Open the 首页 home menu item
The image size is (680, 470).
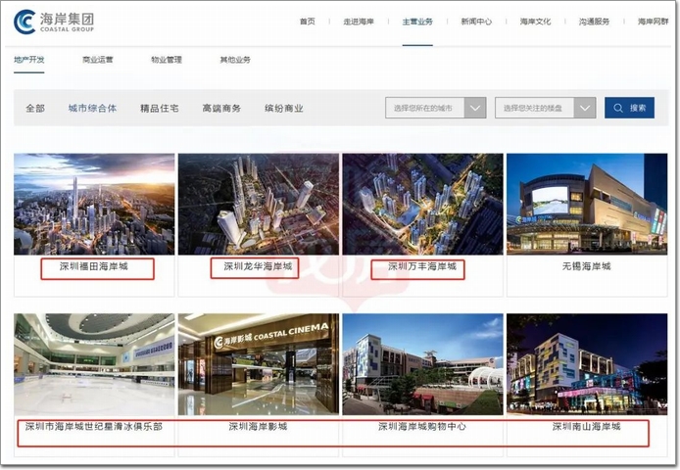pos(308,21)
